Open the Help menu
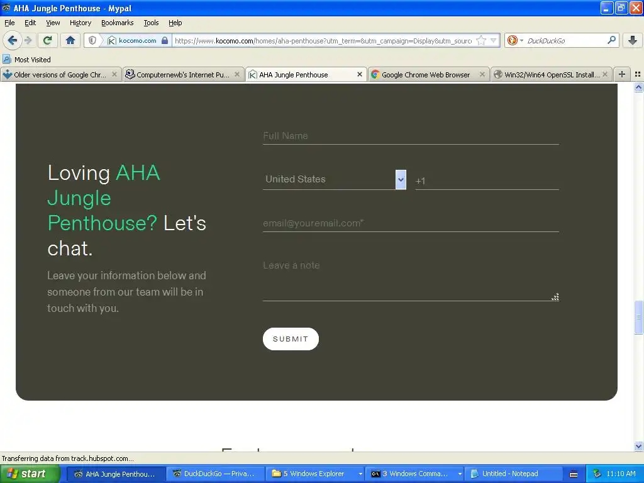 point(175,23)
